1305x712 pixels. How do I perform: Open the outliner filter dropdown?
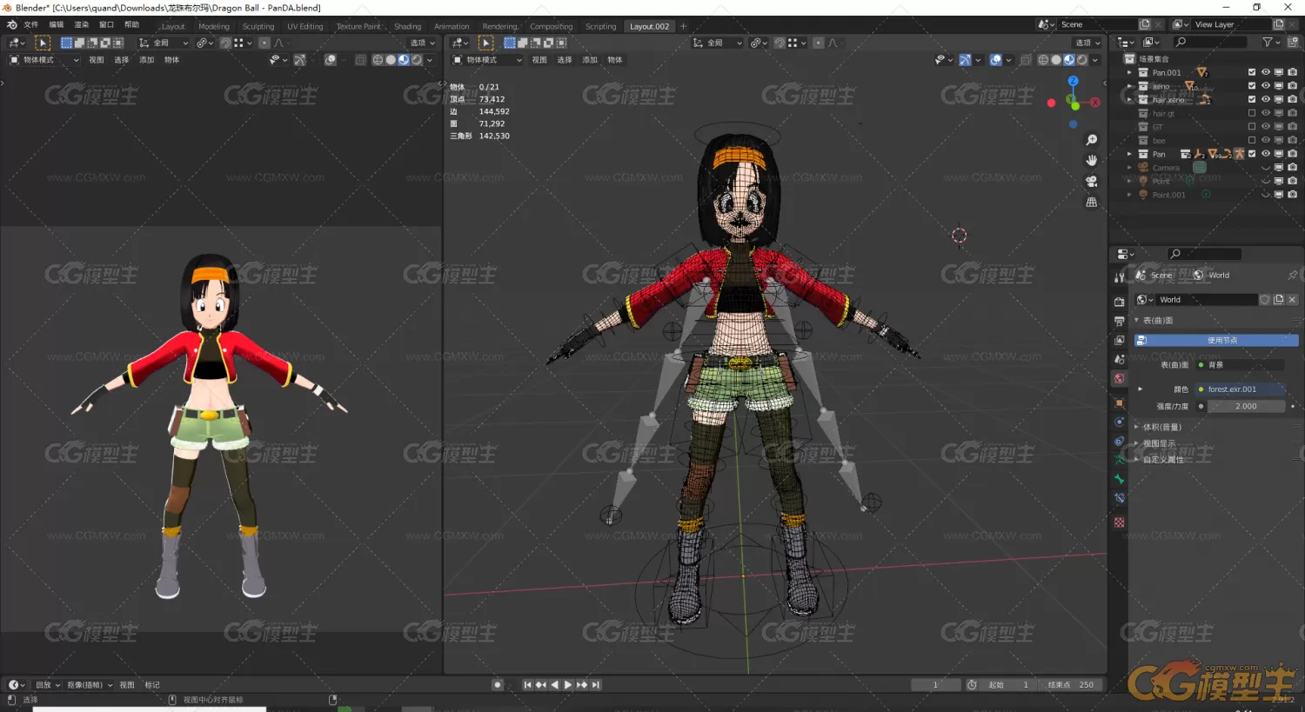pos(1271,42)
